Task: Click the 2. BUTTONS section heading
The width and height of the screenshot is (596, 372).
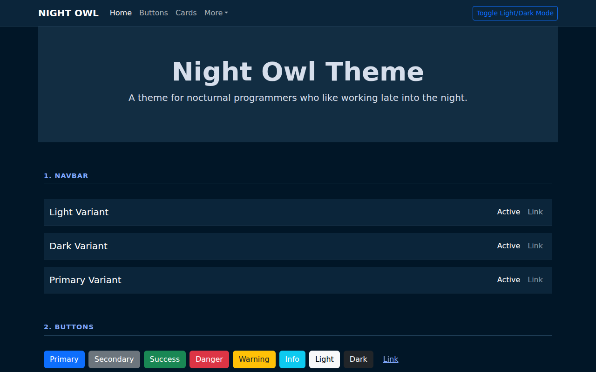Action: [x=69, y=327]
